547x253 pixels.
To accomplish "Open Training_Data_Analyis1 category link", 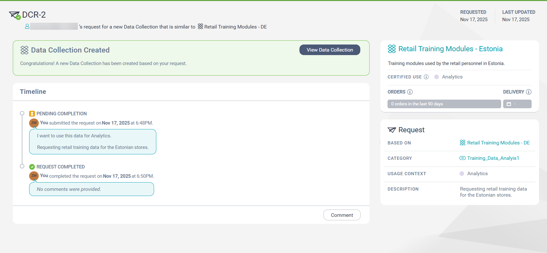I will tap(493, 158).
